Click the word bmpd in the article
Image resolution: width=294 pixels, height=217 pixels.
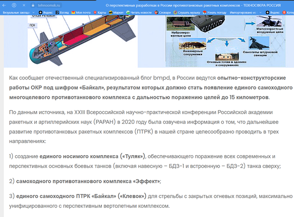click(161, 78)
